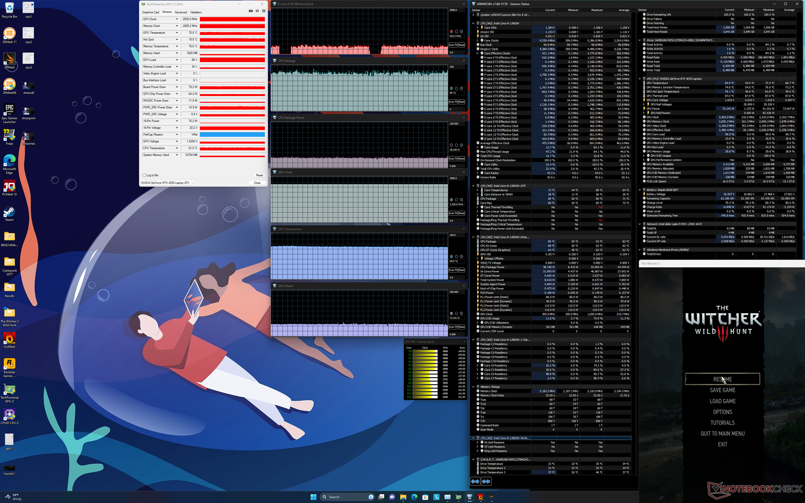Viewport: 805px width, 503px height.
Task: Open File Explorer from taskbar
Action: pyautogui.click(x=403, y=497)
